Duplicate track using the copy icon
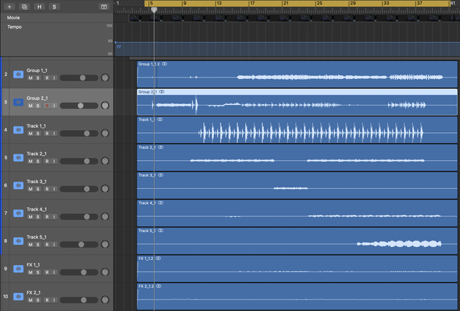 tap(24, 6)
